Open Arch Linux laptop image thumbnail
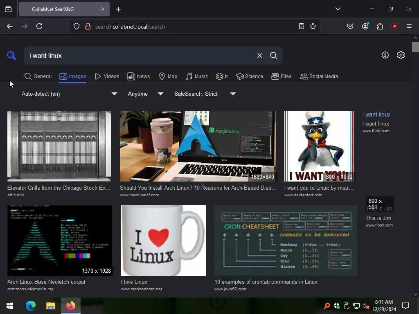 [x=198, y=146]
